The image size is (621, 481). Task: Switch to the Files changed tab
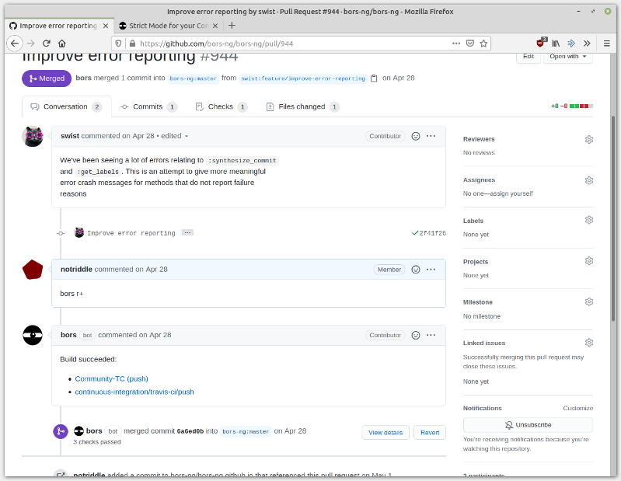point(302,106)
